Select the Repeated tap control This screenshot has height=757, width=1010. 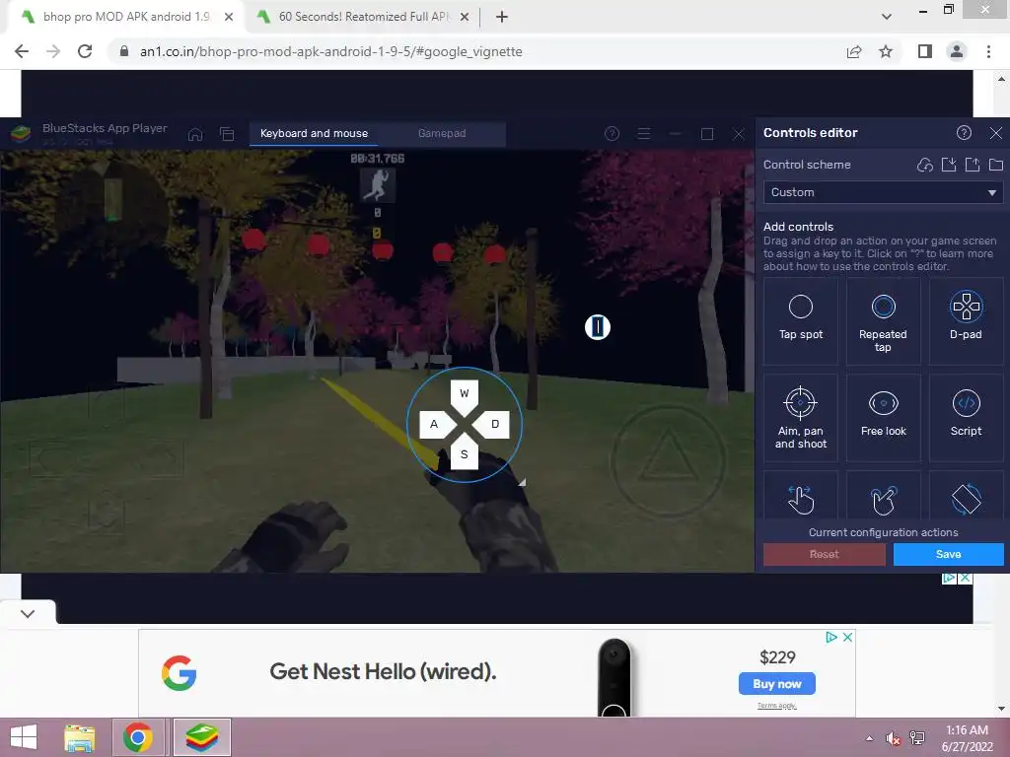[x=883, y=320]
